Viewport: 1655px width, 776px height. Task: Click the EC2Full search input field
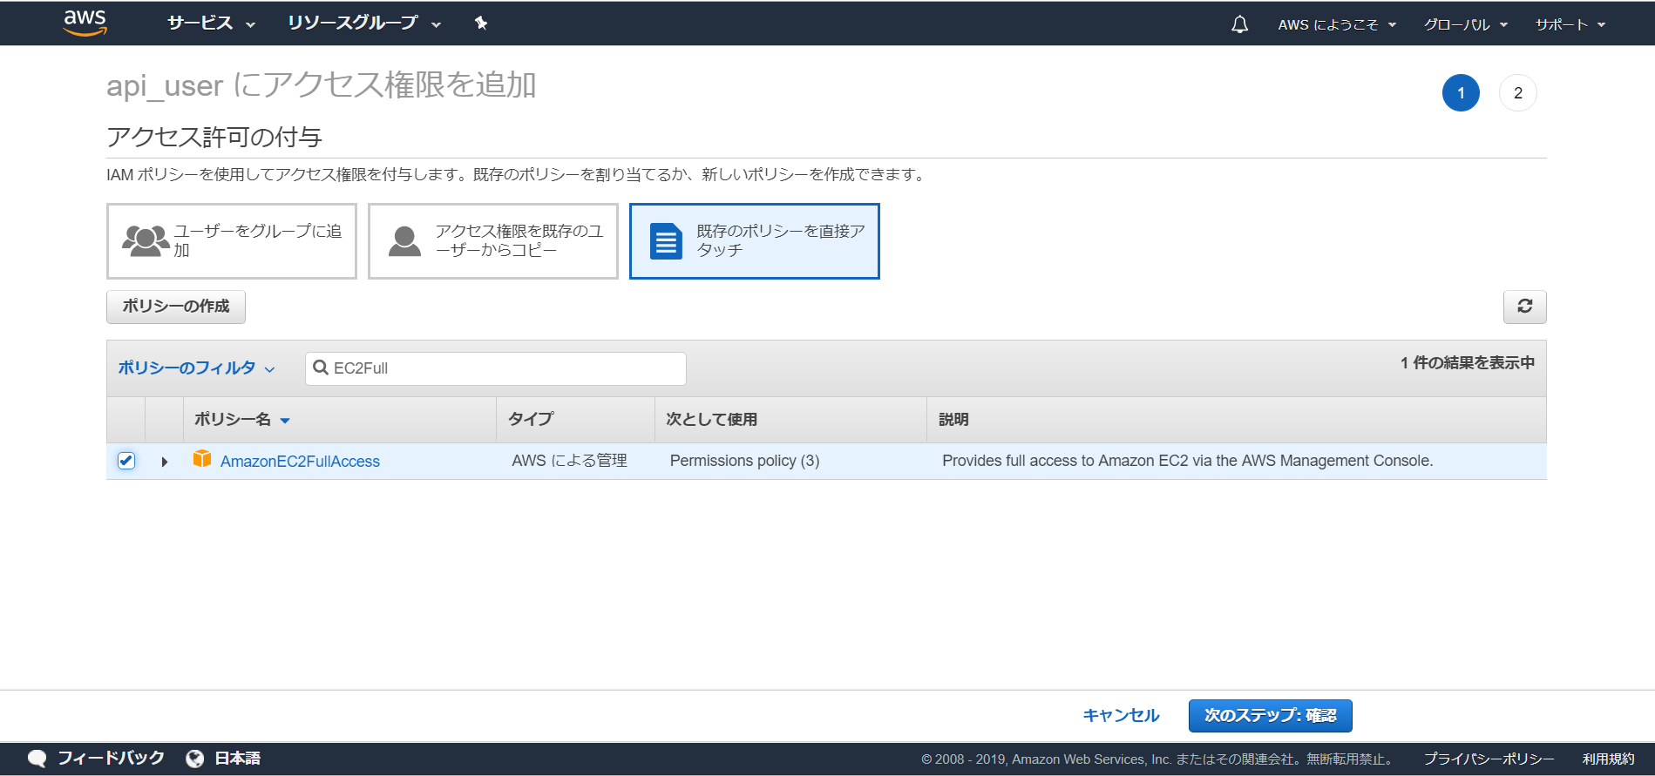click(496, 368)
